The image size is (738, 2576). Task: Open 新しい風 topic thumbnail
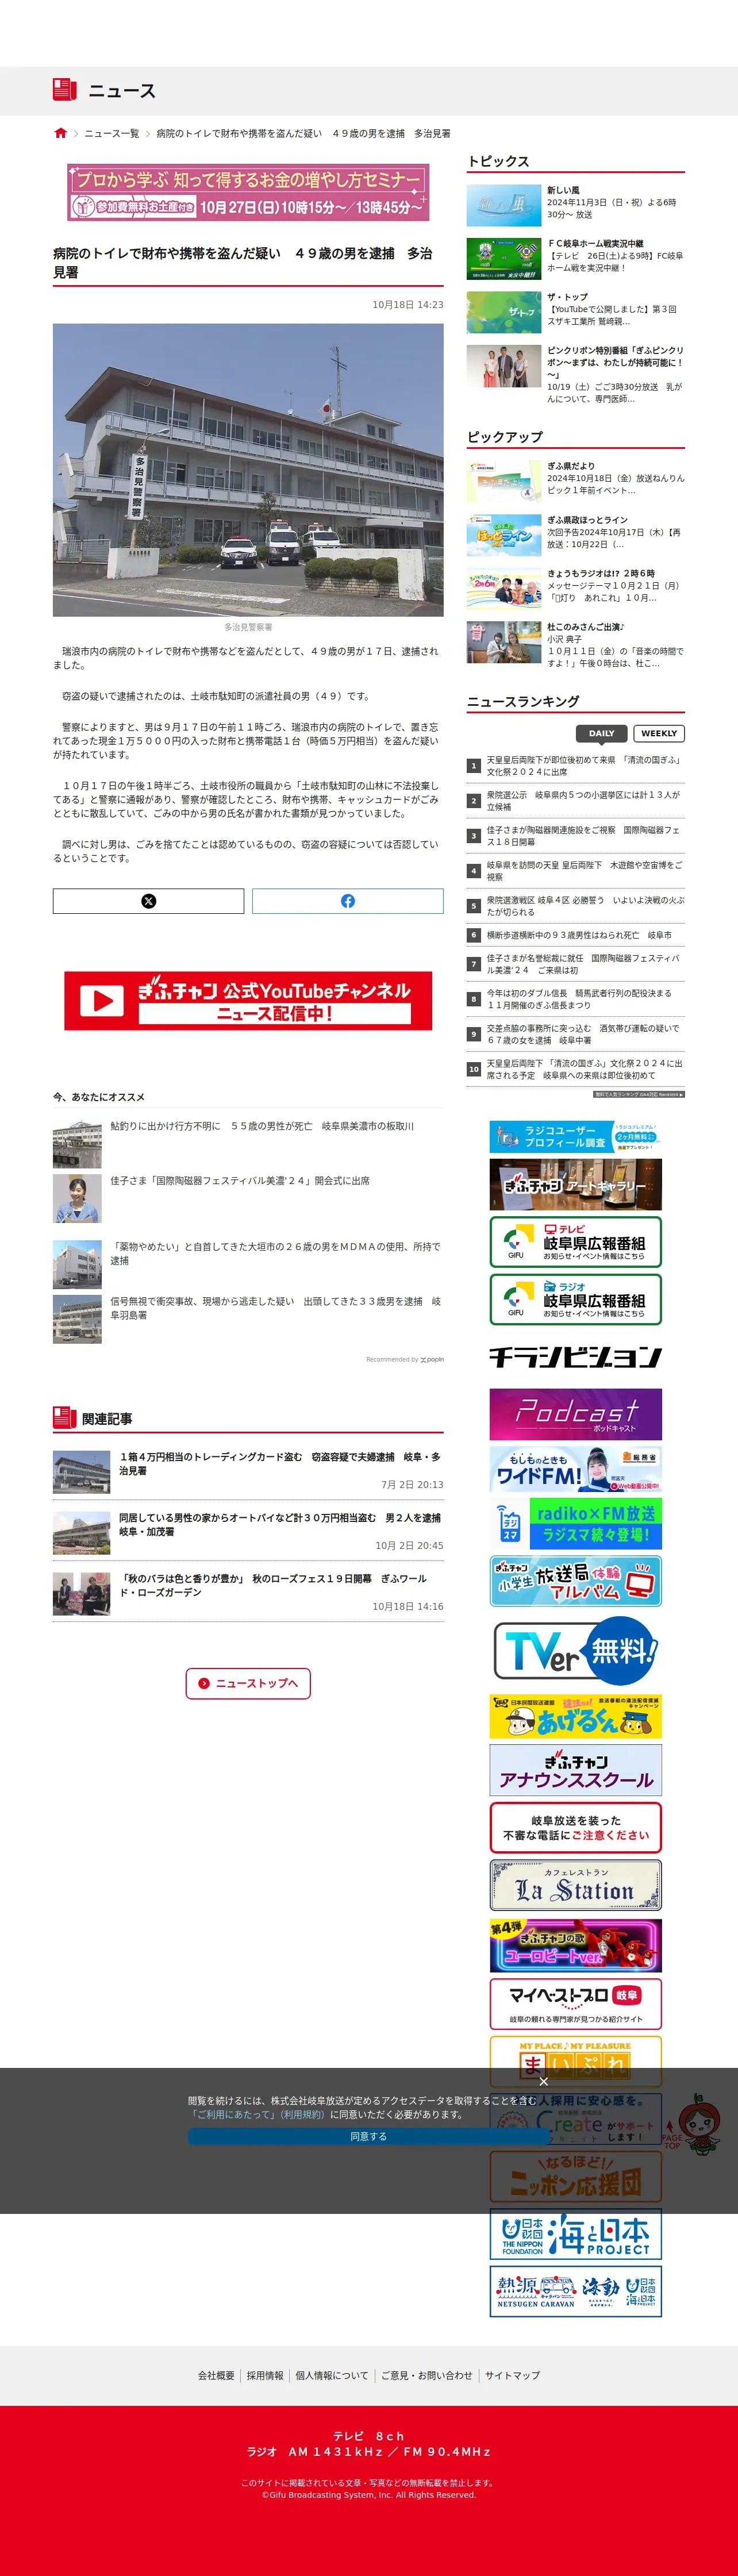pyautogui.click(x=504, y=206)
